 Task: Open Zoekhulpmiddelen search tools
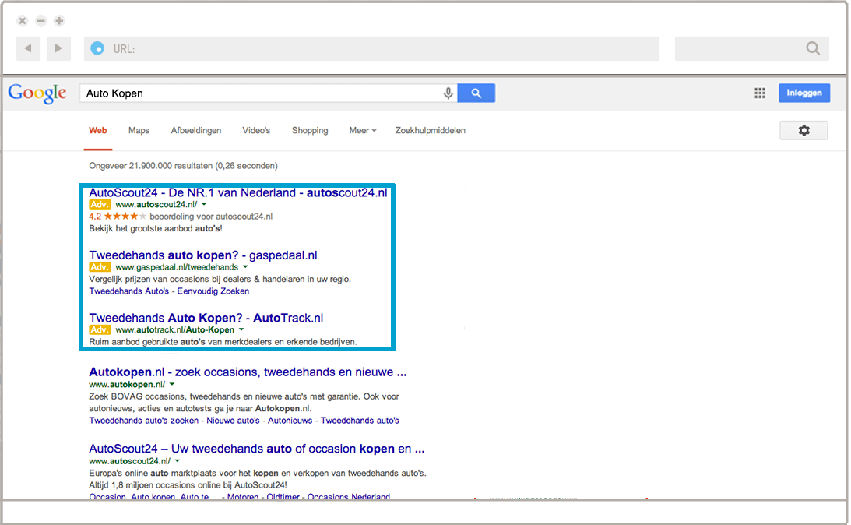431,130
